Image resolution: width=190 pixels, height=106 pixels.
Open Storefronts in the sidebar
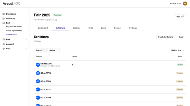tap(11, 34)
